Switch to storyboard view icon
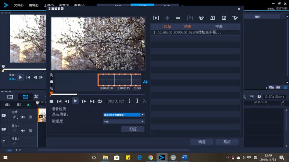The width and height of the screenshot is (289, 162). point(10,96)
